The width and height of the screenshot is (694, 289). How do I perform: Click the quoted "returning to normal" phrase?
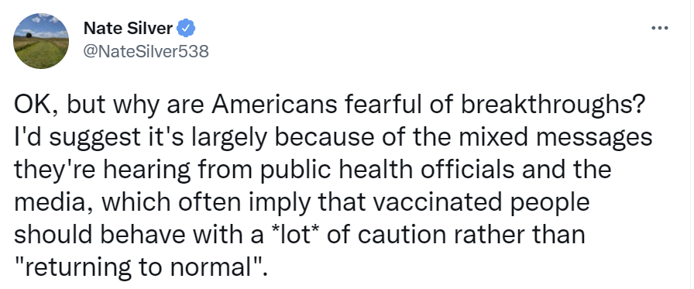click(139, 267)
